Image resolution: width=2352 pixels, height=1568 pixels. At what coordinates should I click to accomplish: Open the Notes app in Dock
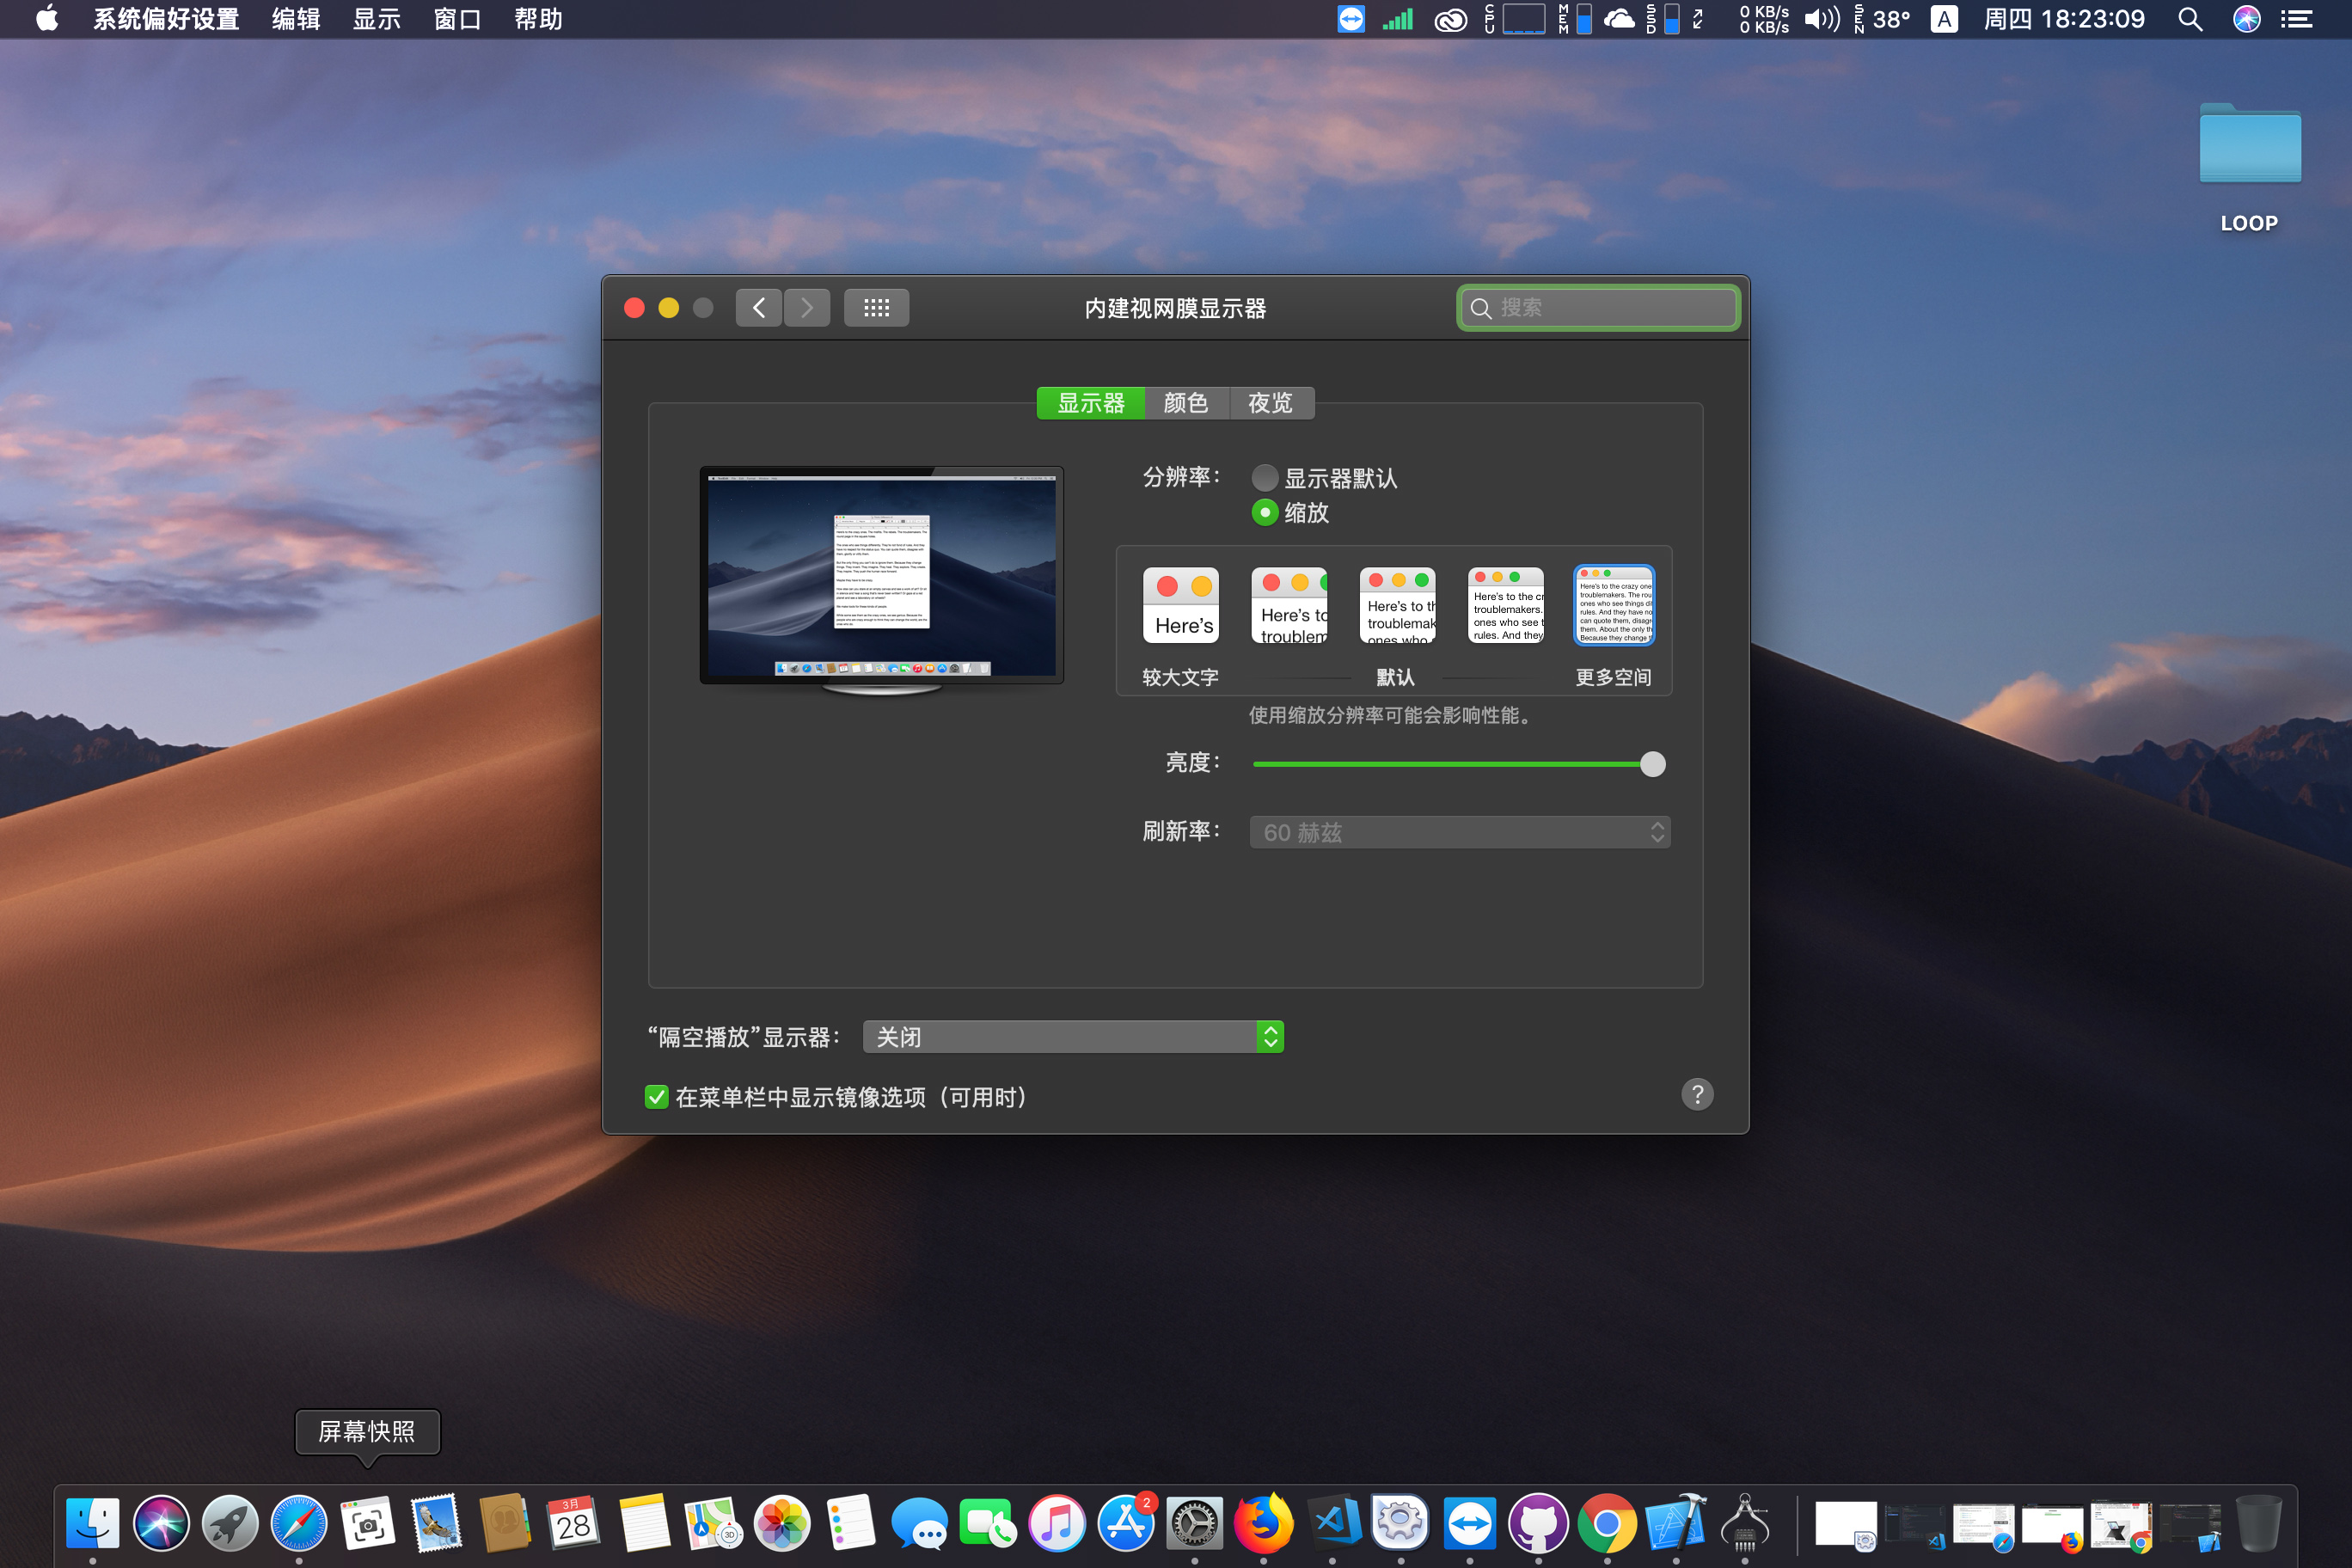pos(643,1524)
